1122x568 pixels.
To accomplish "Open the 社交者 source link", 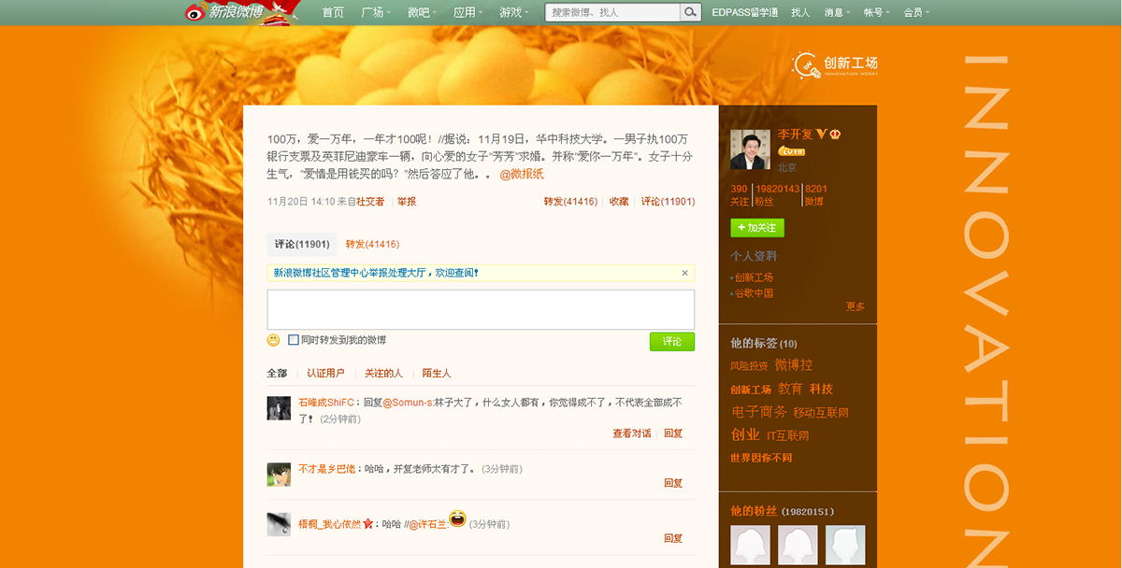I will point(370,202).
